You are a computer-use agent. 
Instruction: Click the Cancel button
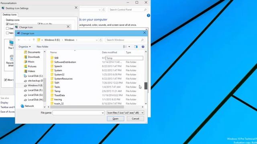135,119
